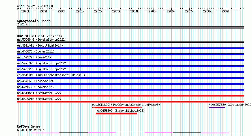
Task: Click the purple nsv6557380 variant bar
Action: pos(217,108)
